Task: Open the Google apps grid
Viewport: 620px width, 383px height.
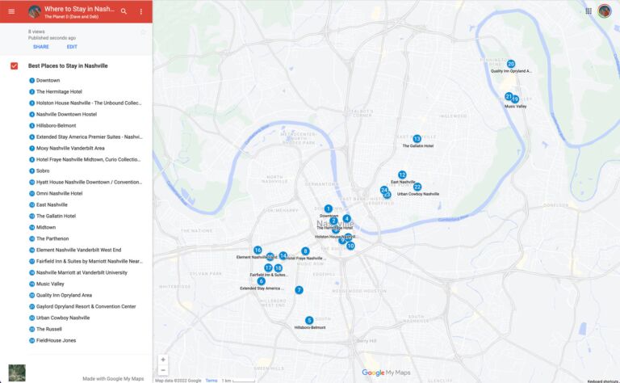Action: 589,11
